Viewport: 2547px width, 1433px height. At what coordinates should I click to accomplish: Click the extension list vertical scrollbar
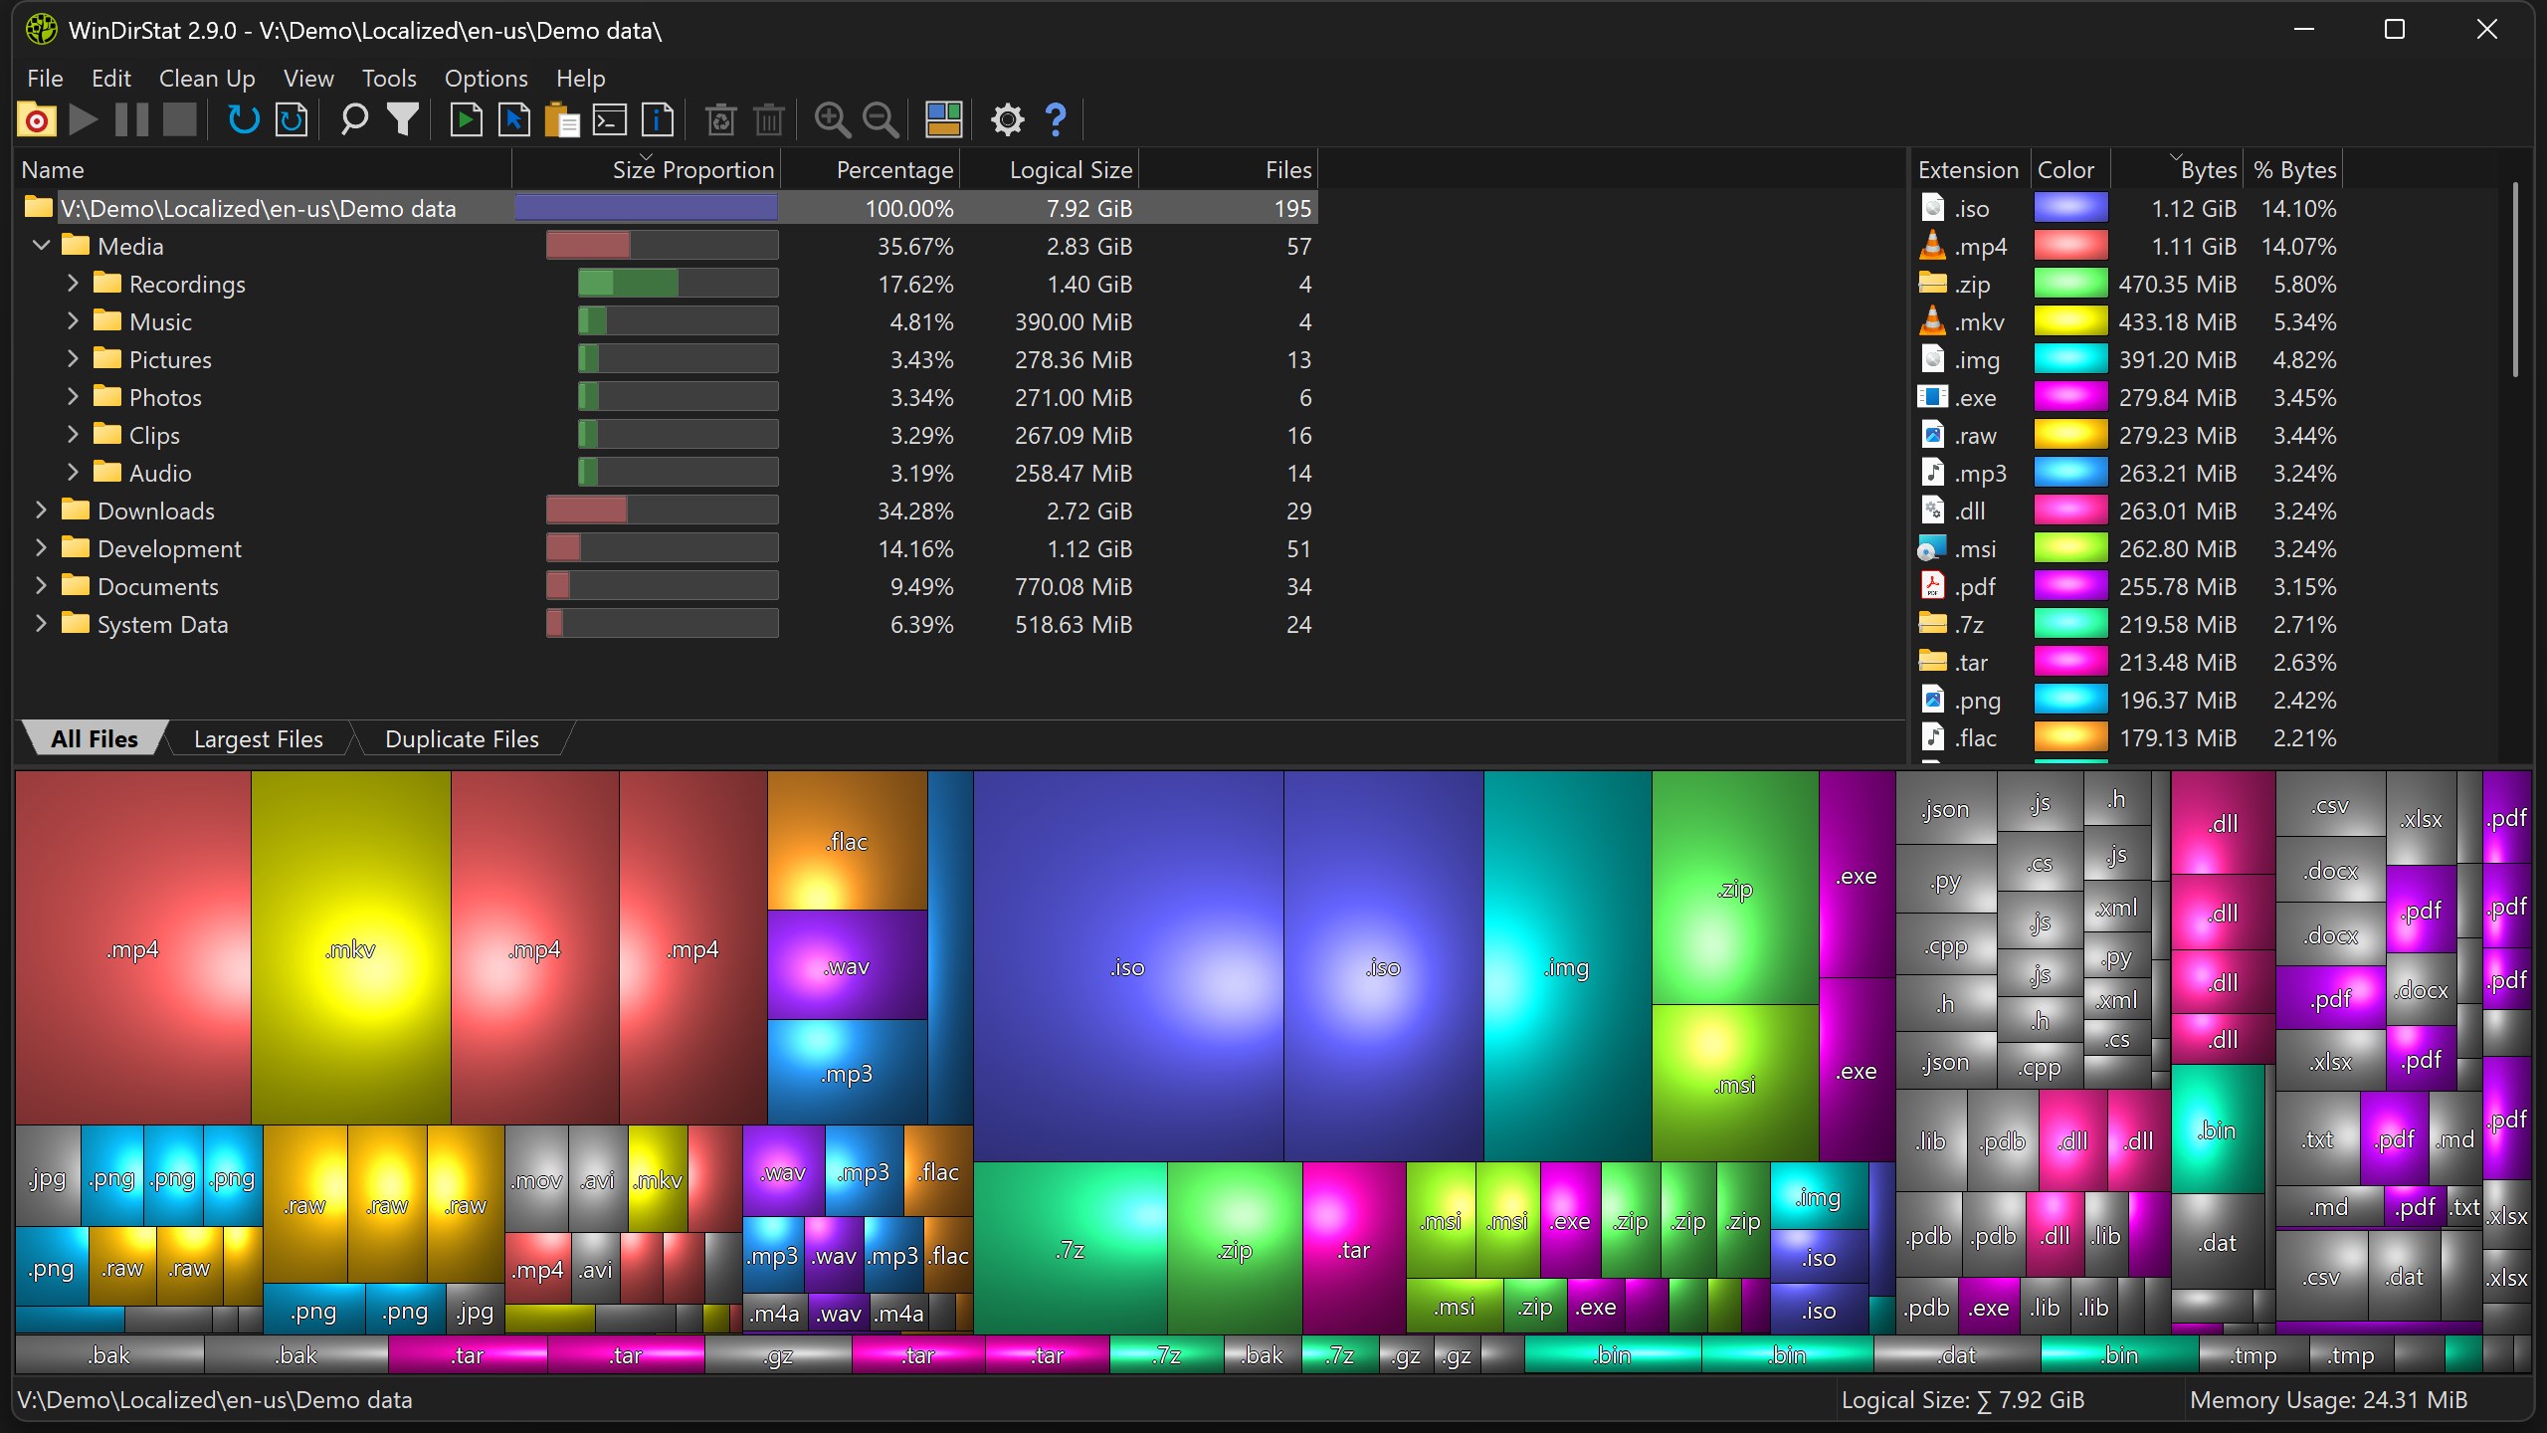click(x=2515, y=279)
